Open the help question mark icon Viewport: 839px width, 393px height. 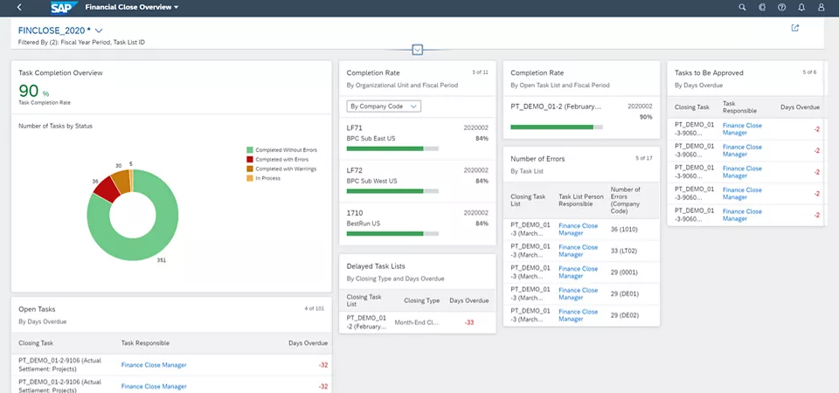pos(781,7)
